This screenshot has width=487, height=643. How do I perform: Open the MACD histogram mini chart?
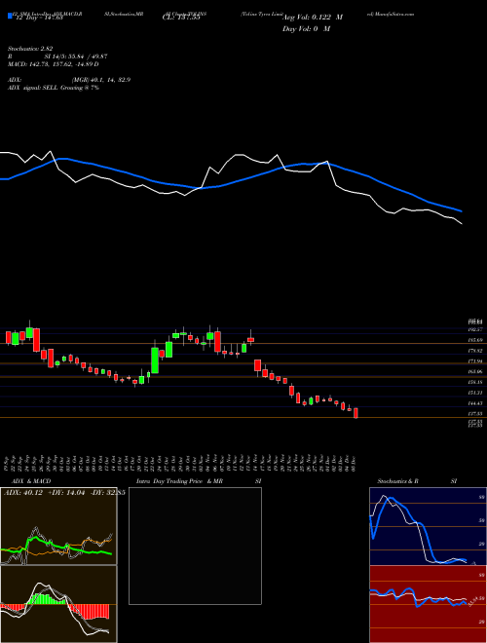(x=58, y=604)
